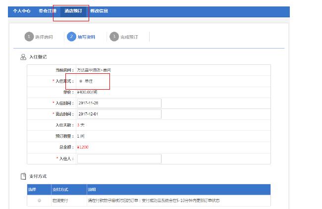The width and height of the screenshot is (322, 209).
Task: Click the step 2 circle icon
Action: (x=72, y=37)
